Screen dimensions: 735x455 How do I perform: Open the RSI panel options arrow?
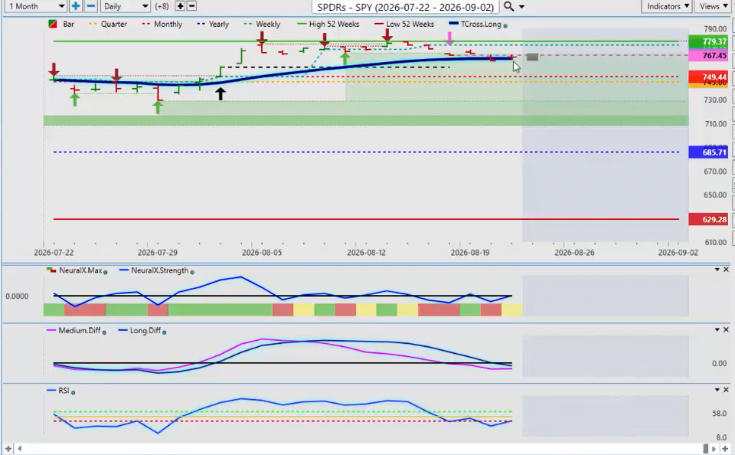click(717, 390)
